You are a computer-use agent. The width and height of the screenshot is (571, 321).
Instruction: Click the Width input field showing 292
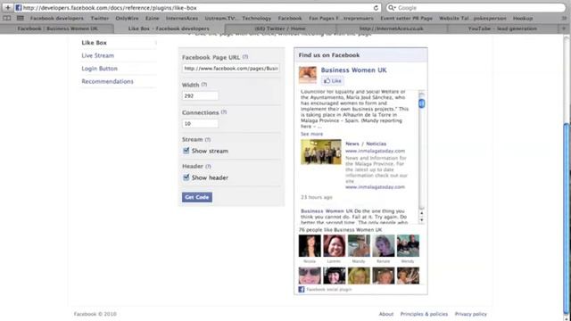[x=200, y=95]
